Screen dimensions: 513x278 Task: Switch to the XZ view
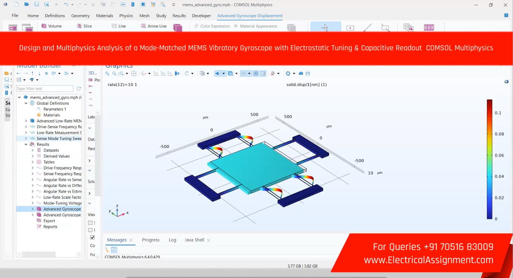point(170,73)
